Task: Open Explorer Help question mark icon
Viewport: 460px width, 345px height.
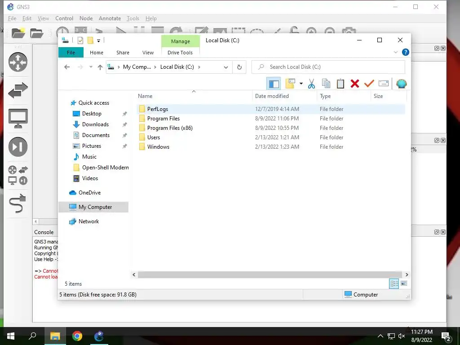Action: [406, 52]
